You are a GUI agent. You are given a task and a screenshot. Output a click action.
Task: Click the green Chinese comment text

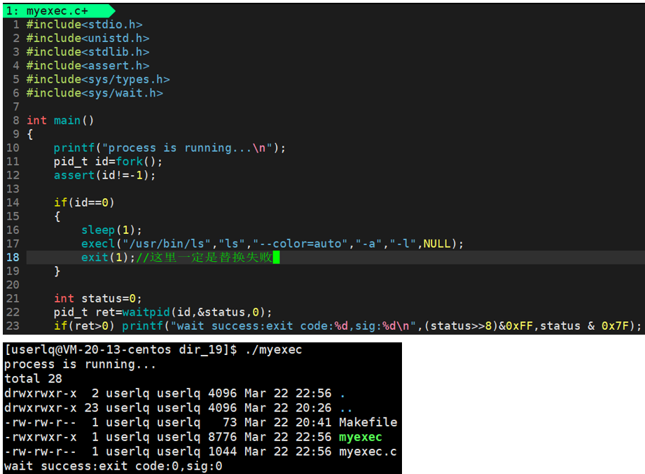pyautogui.click(x=204, y=258)
